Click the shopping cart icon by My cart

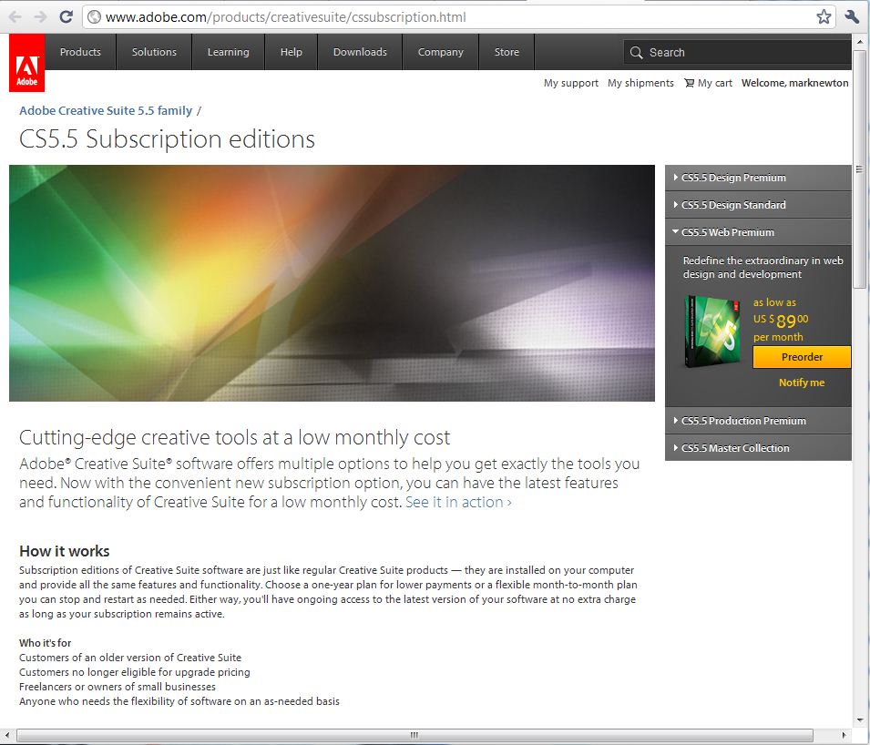[x=689, y=83]
